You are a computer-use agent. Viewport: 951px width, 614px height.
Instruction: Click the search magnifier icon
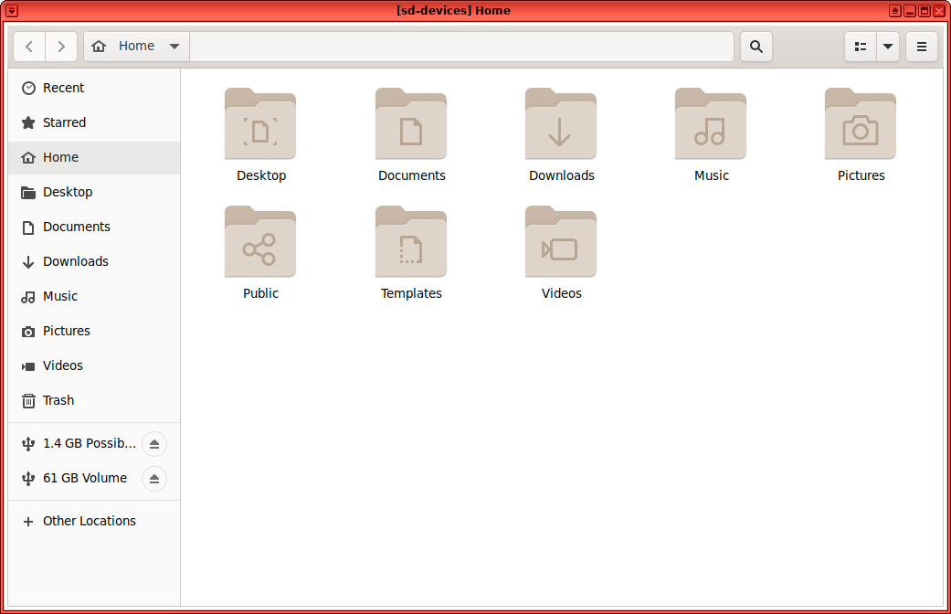click(756, 47)
